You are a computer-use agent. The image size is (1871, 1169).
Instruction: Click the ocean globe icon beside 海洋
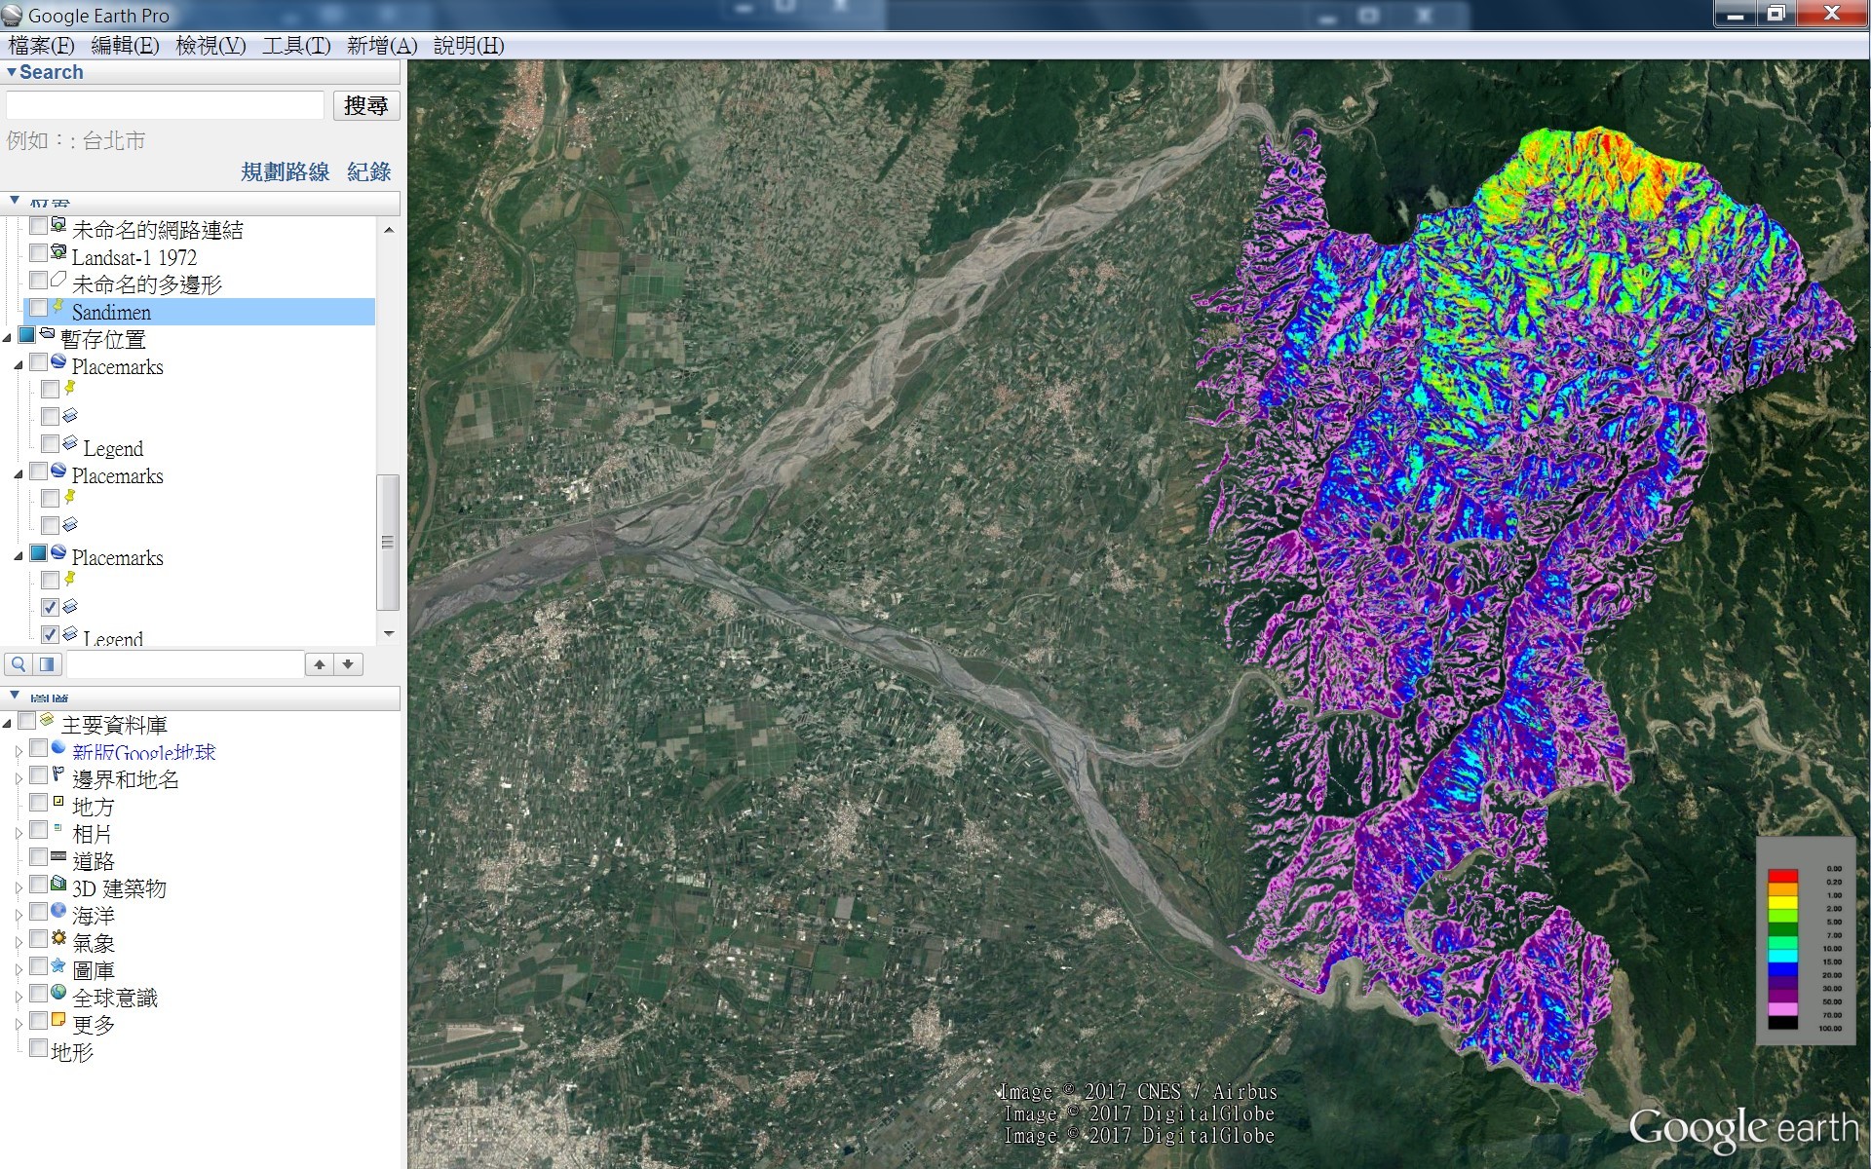pos(58,912)
